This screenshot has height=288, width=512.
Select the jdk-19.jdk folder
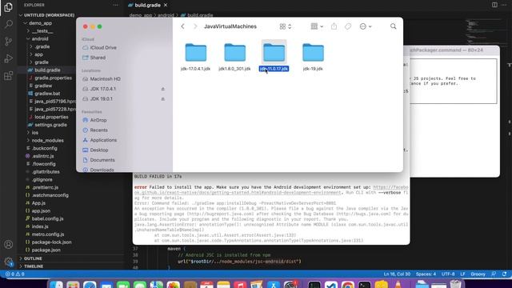(x=313, y=57)
